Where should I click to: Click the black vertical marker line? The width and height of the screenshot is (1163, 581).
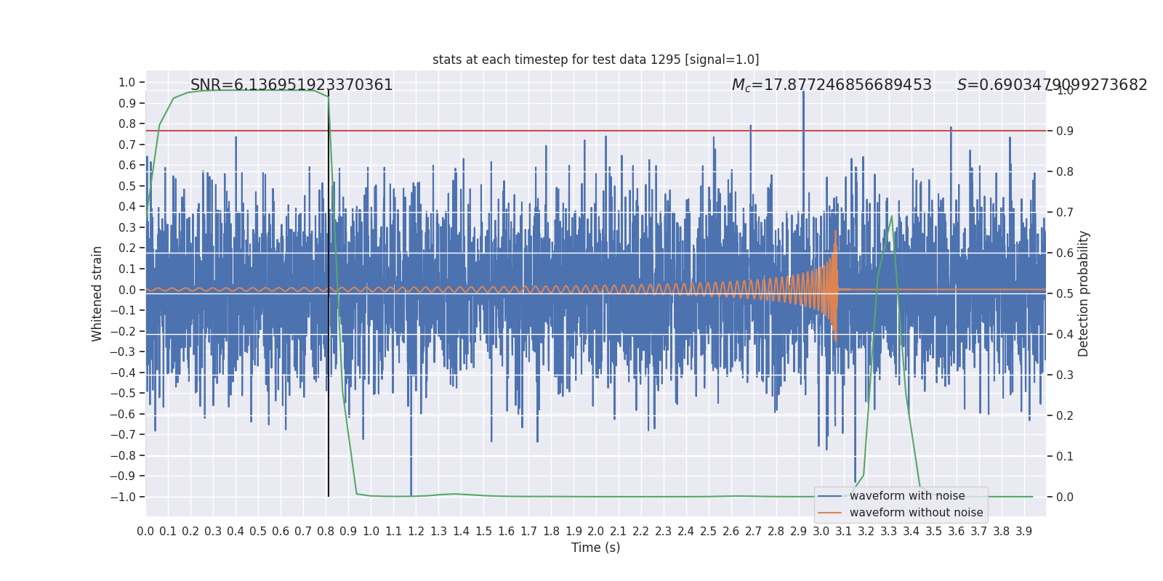(329, 436)
